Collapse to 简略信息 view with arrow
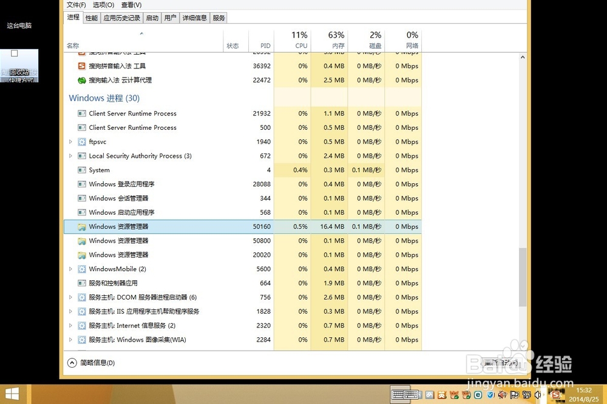The height and width of the screenshot is (404, 607). click(x=72, y=363)
